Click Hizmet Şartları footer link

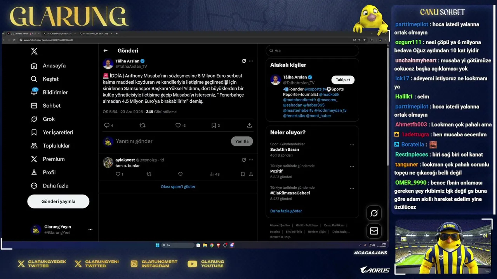point(280,225)
